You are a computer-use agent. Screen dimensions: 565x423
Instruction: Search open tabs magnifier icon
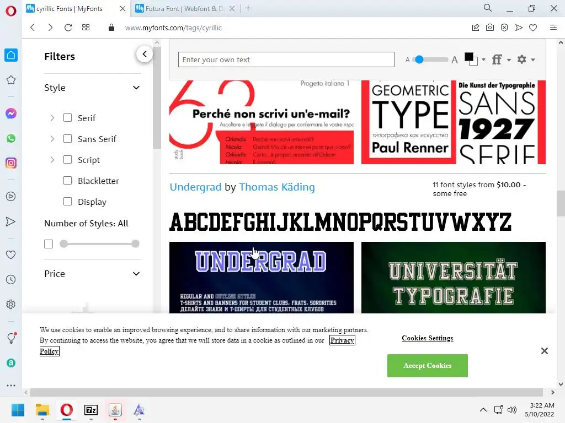pyautogui.click(x=488, y=8)
